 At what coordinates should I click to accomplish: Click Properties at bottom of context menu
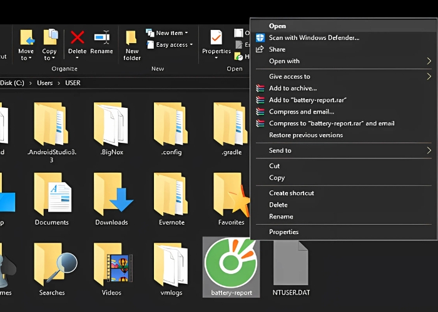(x=284, y=232)
